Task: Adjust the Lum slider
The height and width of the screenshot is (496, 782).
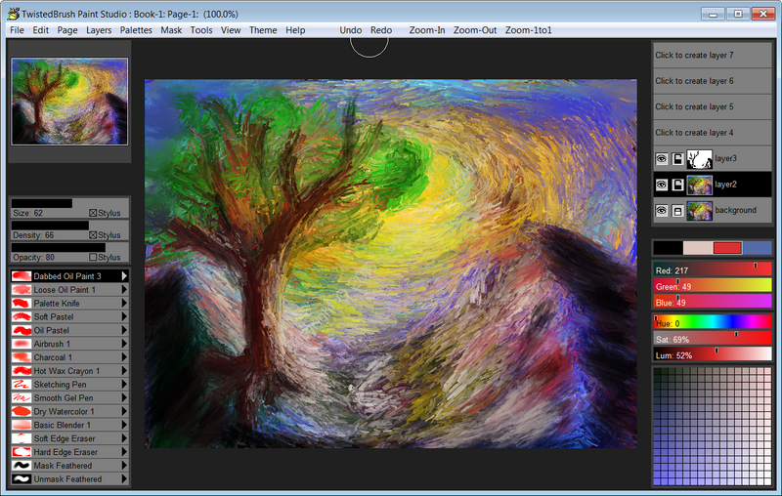Action: [x=713, y=354]
